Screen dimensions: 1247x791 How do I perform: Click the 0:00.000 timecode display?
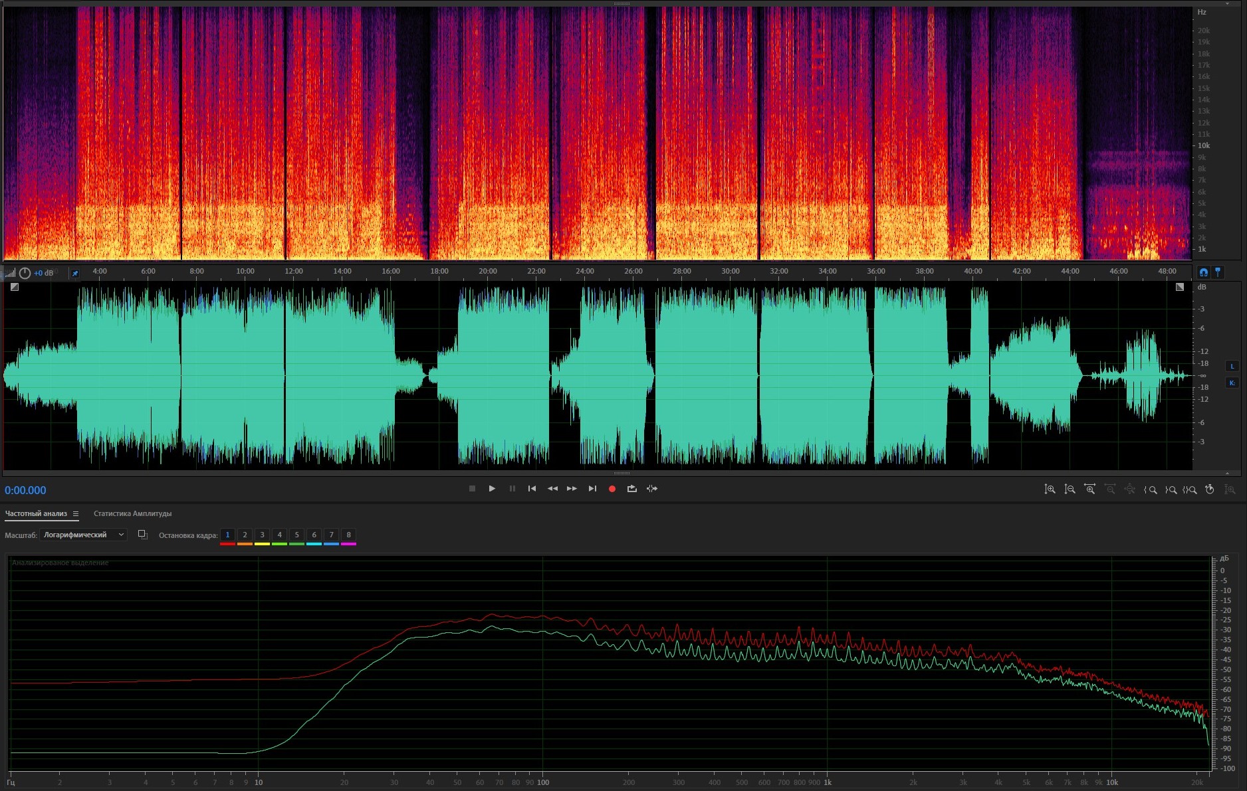tap(25, 490)
